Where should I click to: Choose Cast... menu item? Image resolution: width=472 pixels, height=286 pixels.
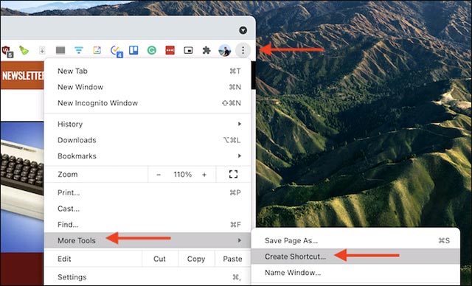point(147,209)
